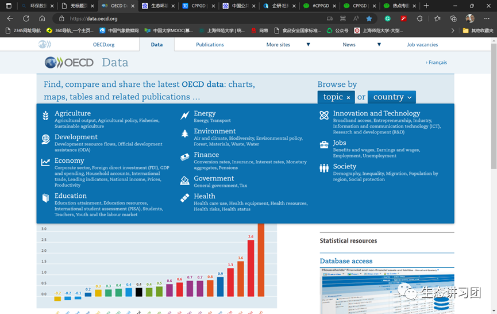Screen dimensions: 497x314
Task: Open the read aloud icon in address bar
Action: [356, 19]
